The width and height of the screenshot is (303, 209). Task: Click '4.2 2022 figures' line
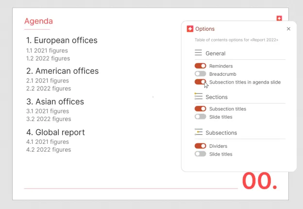pos(49,150)
